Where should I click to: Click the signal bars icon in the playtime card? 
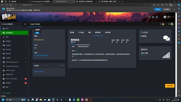(166, 55)
